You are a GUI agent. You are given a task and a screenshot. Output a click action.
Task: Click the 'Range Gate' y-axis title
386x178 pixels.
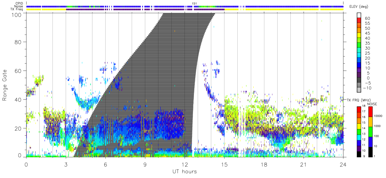[x=5, y=85]
